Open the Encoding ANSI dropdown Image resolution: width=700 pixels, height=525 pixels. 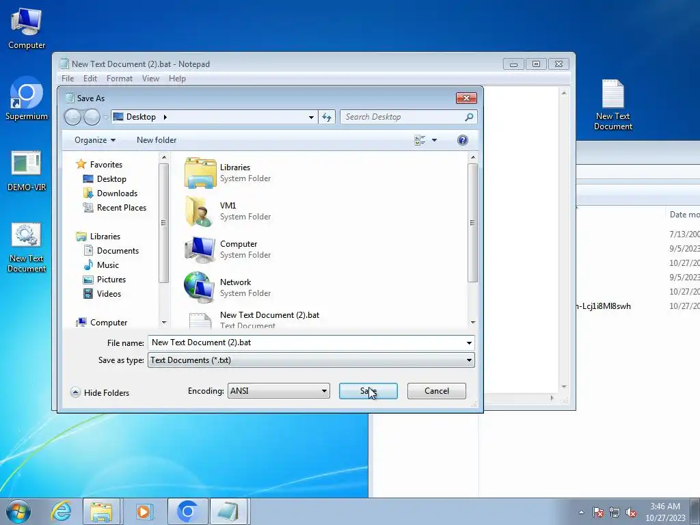coord(324,391)
